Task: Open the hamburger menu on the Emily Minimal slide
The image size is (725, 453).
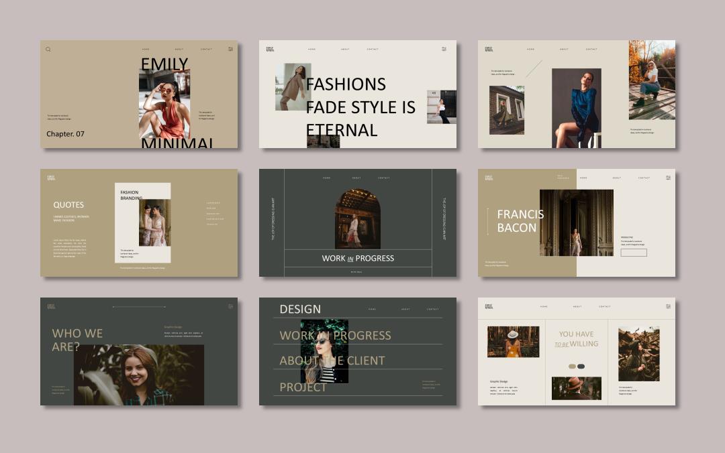Action: [x=230, y=49]
